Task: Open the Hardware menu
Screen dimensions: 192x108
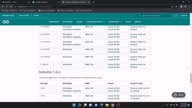Action: 54,22
